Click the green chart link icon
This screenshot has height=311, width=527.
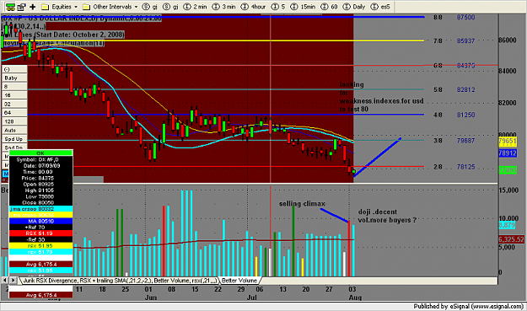[10, 7]
